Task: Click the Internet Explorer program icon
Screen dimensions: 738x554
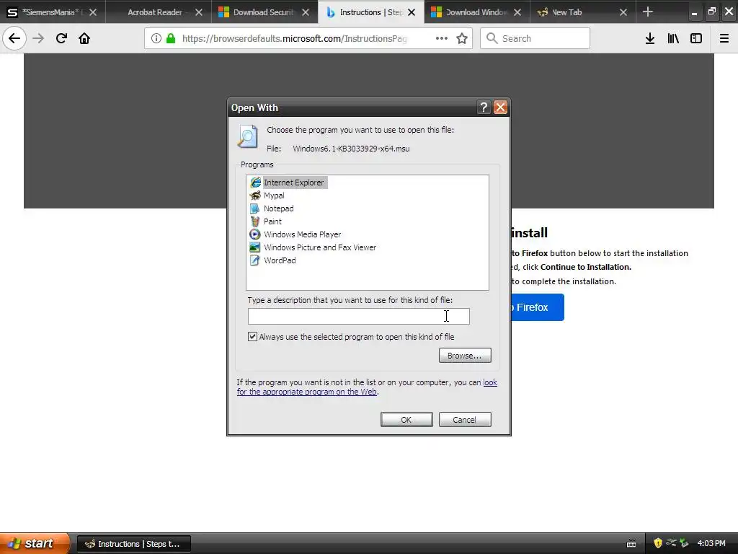Action: (255, 183)
